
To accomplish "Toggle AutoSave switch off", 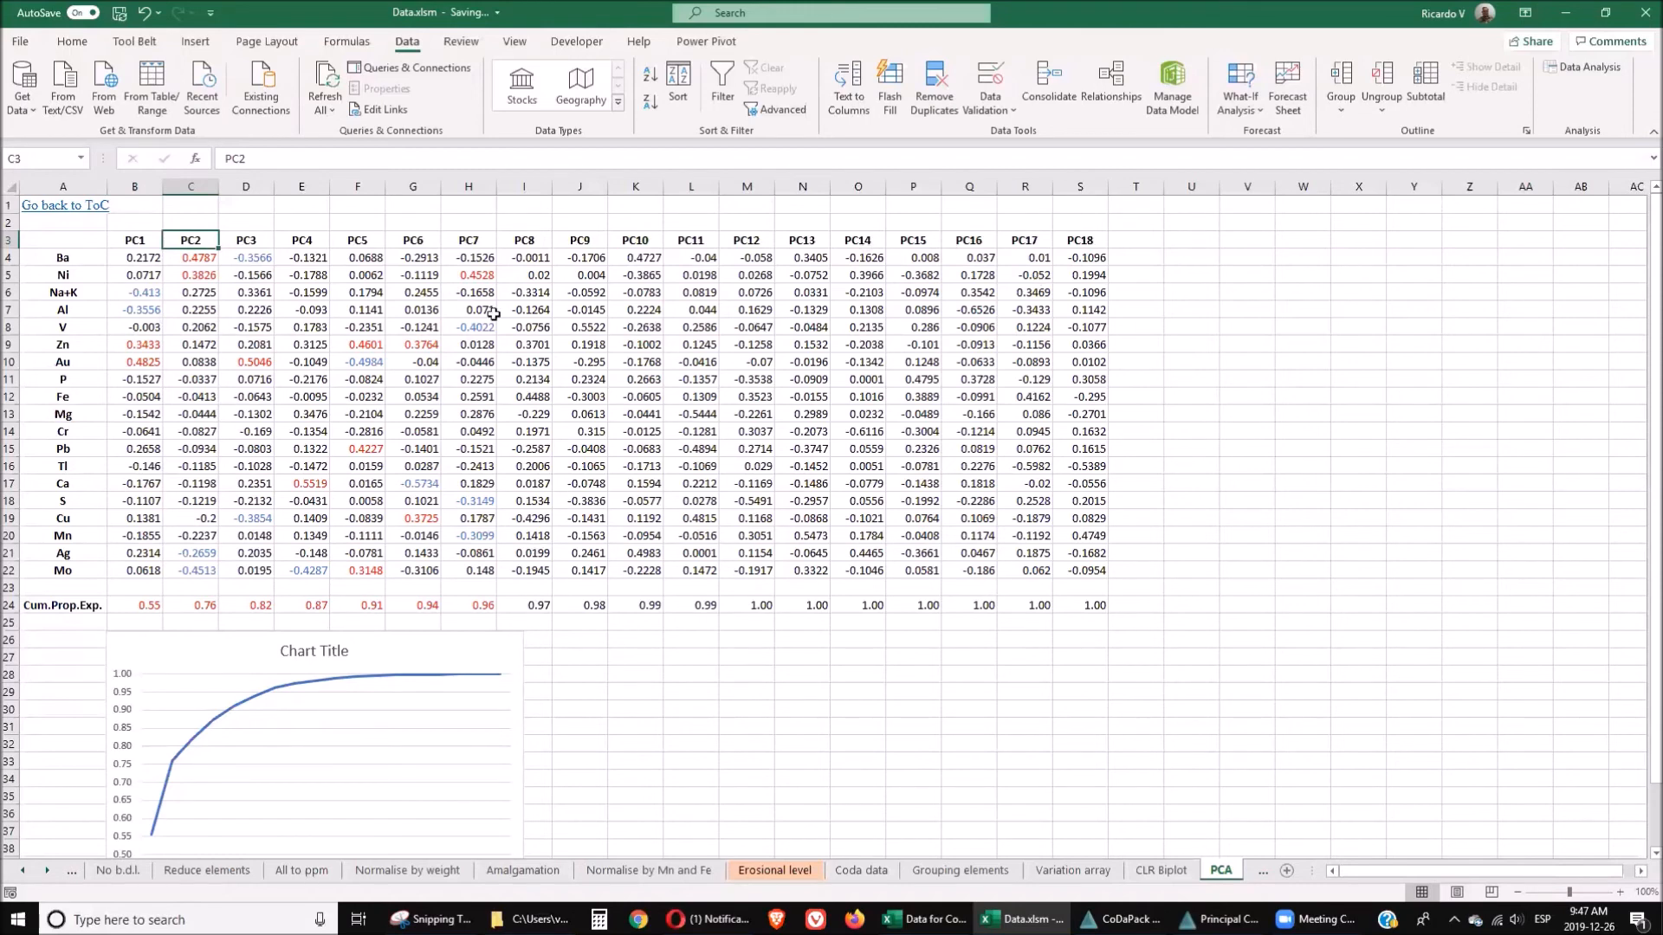I will pyautogui.click(x=83, y=13).
